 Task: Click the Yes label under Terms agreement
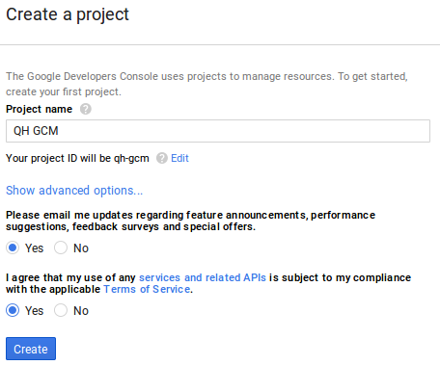[34, 311]
